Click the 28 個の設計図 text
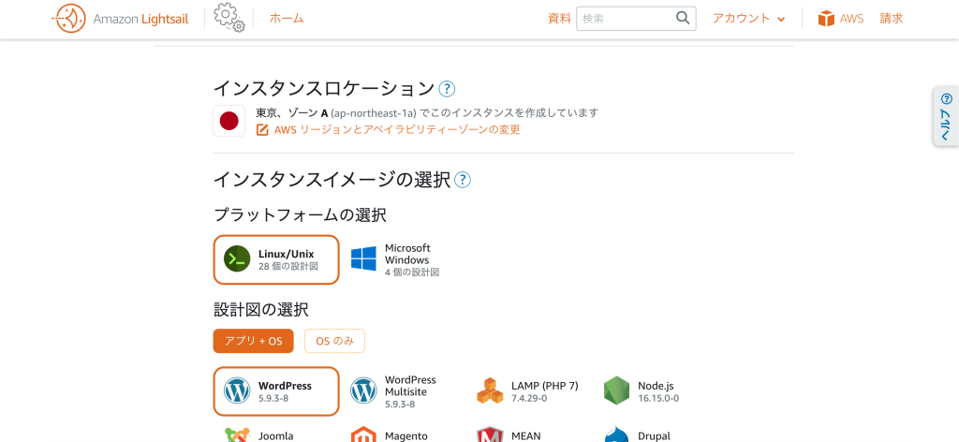The width and height of the screenshot is (959, 442). click(288, 267)
